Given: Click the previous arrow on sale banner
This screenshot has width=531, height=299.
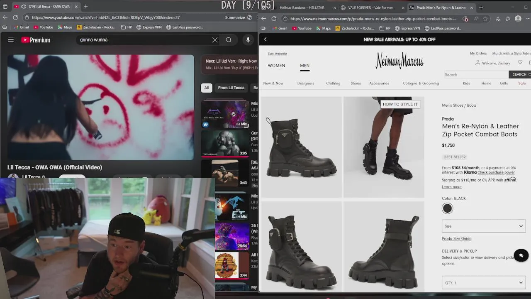Looking at the screenshot, I should click(265, 39).
